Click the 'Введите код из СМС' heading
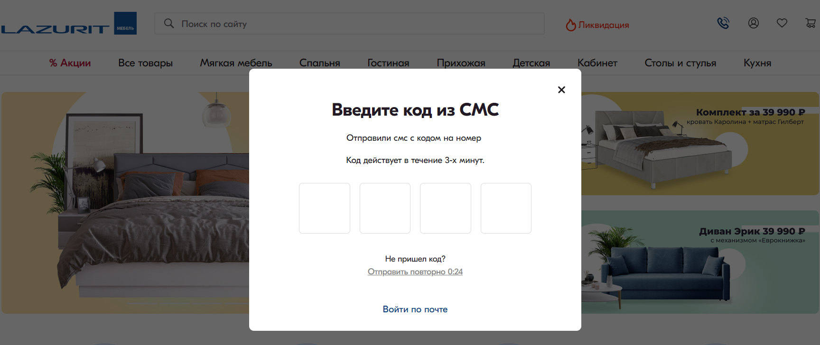820x345 pixels. pyautogui.click(x=415, y=109)
